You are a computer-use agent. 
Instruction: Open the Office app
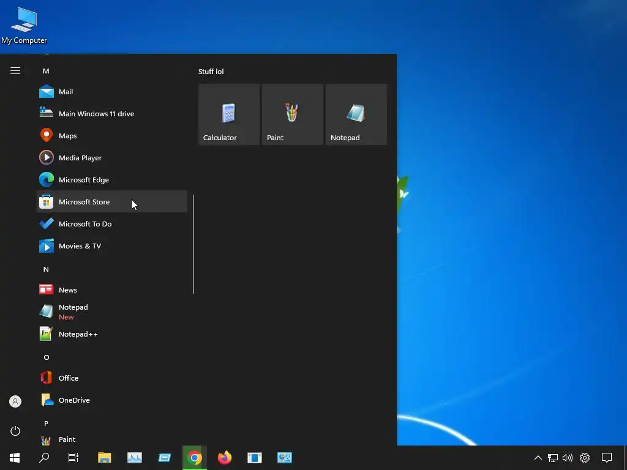[x=112, y=378]
